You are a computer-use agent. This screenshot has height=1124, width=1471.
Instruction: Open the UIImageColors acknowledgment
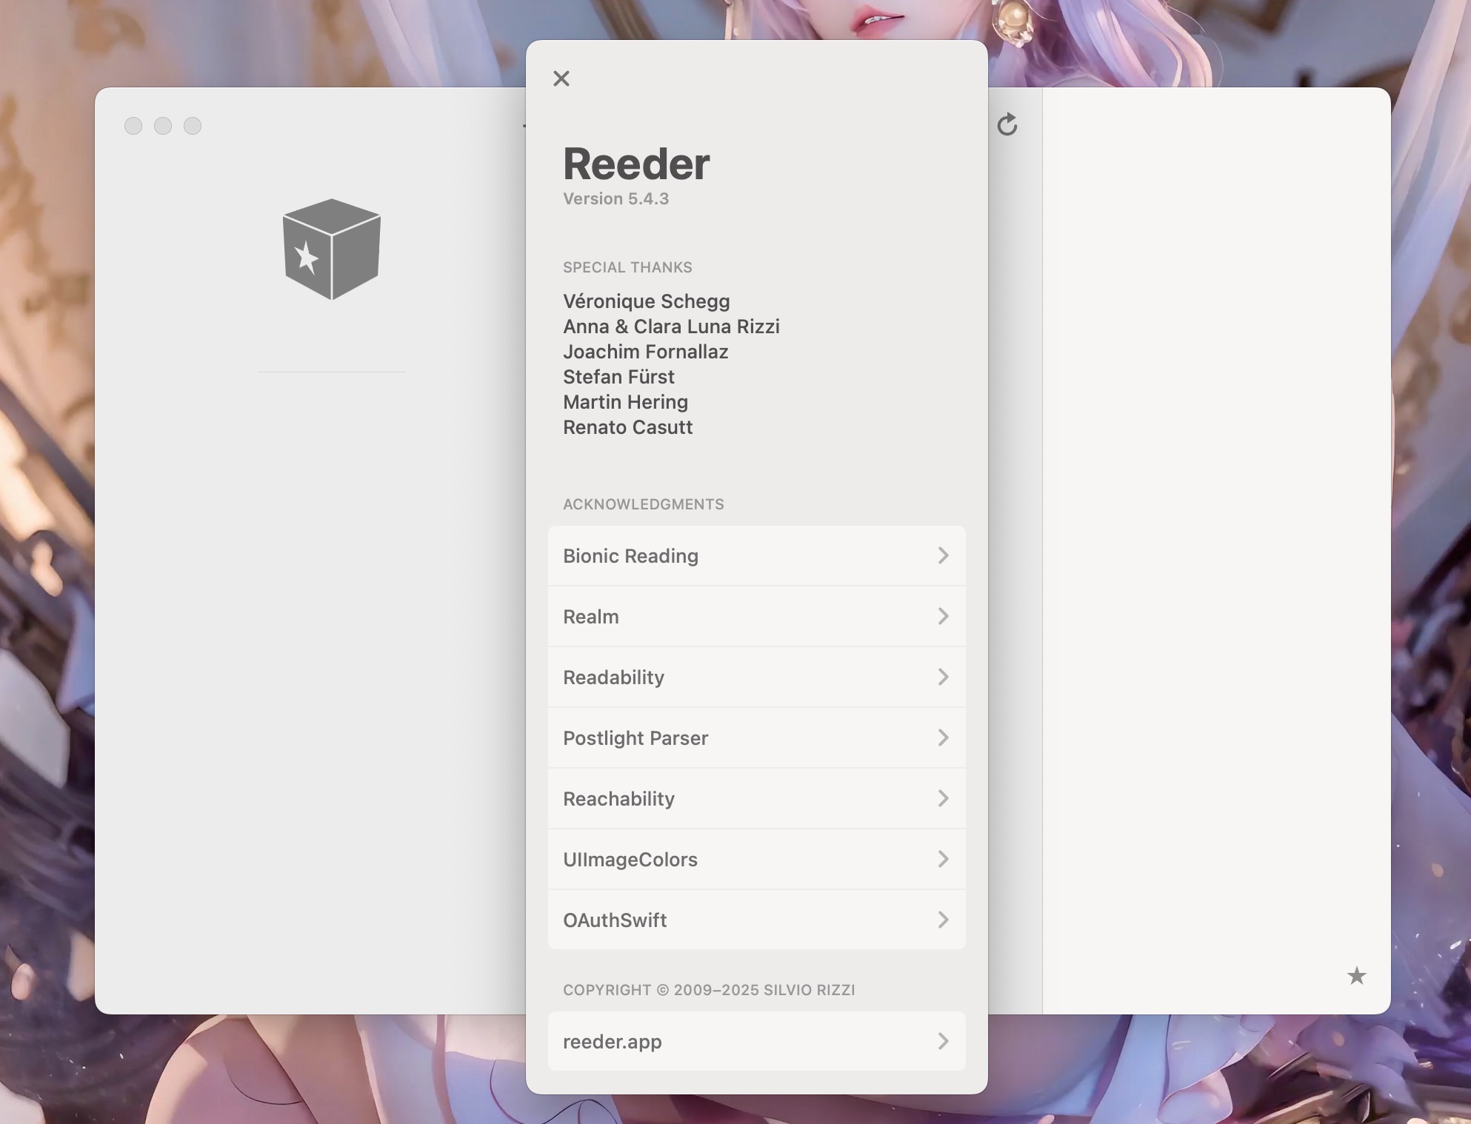coord(756,860)
